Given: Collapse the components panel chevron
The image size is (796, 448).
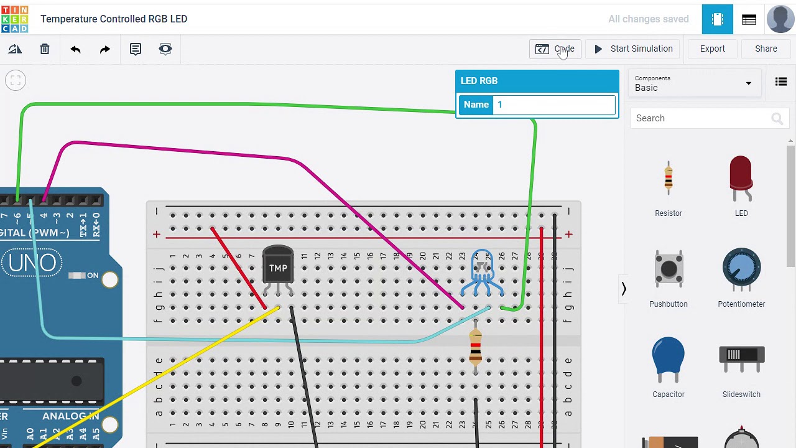Looking at the screenshot, I should pyautogui.click(x=624, y=289).
